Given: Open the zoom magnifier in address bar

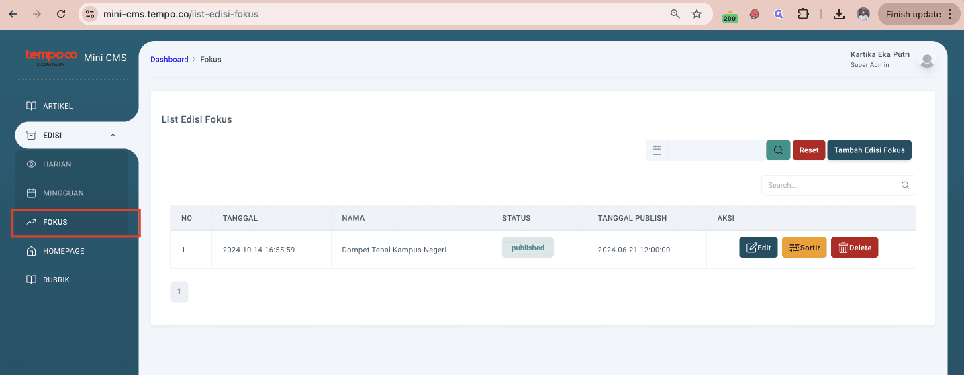Looking at the screenshot, I should click(x=675, y=14).
